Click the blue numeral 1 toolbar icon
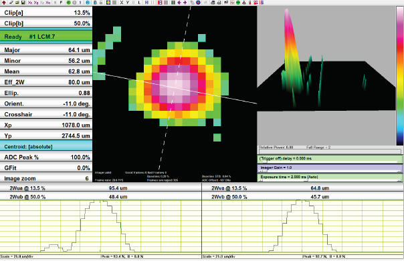 click(x=80, y=3)
